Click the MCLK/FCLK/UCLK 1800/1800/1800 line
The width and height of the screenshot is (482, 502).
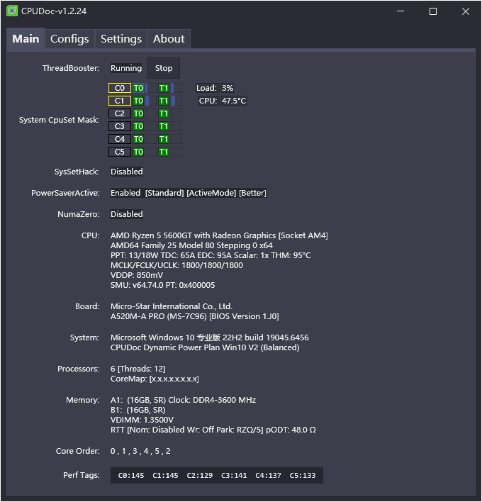pos(176,265)
